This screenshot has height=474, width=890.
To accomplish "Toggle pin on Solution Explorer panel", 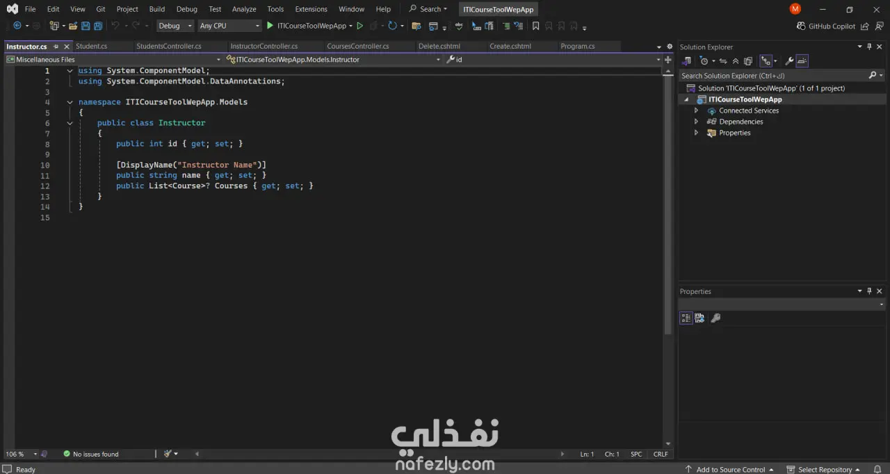I will click(869, 47).
